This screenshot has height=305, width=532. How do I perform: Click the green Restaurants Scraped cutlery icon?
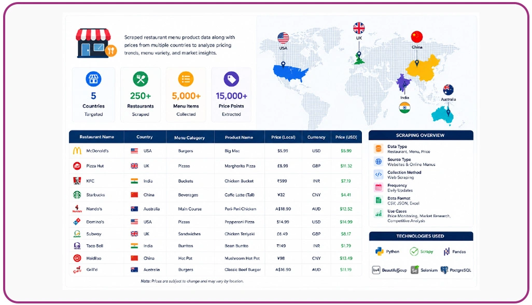pos(141,79)
